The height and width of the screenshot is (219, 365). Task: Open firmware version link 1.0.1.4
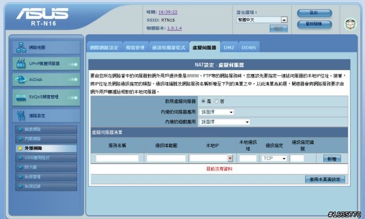(x=175, y=28)
